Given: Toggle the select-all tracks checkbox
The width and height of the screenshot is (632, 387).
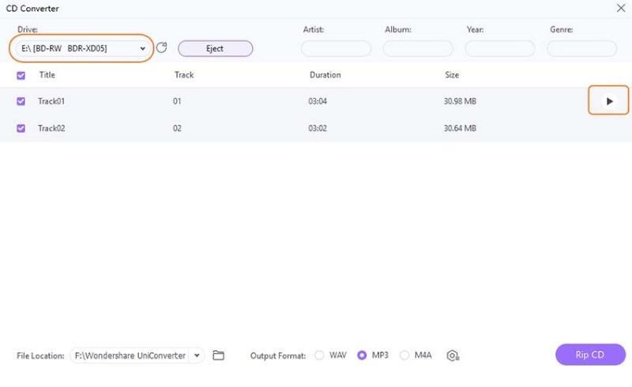Looking at the screenshot, I should pos(21,75).
